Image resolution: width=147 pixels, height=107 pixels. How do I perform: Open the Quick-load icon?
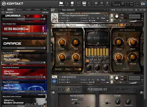(x=89, y=4)
